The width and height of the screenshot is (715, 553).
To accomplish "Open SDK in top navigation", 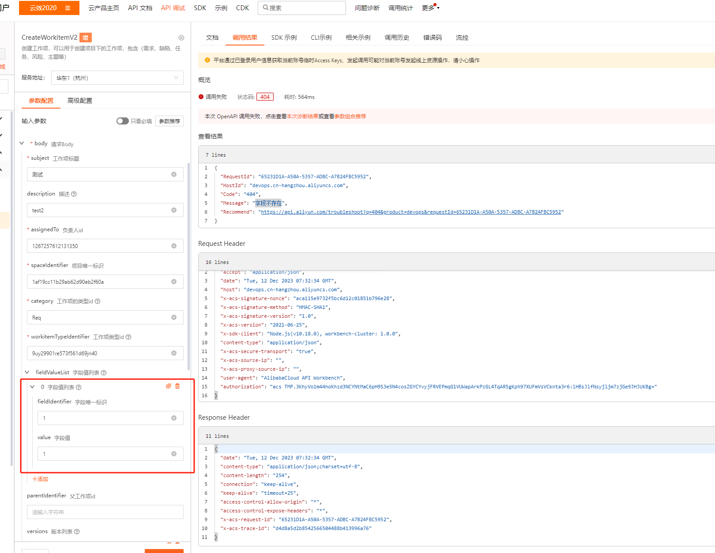I will (200, 8).
